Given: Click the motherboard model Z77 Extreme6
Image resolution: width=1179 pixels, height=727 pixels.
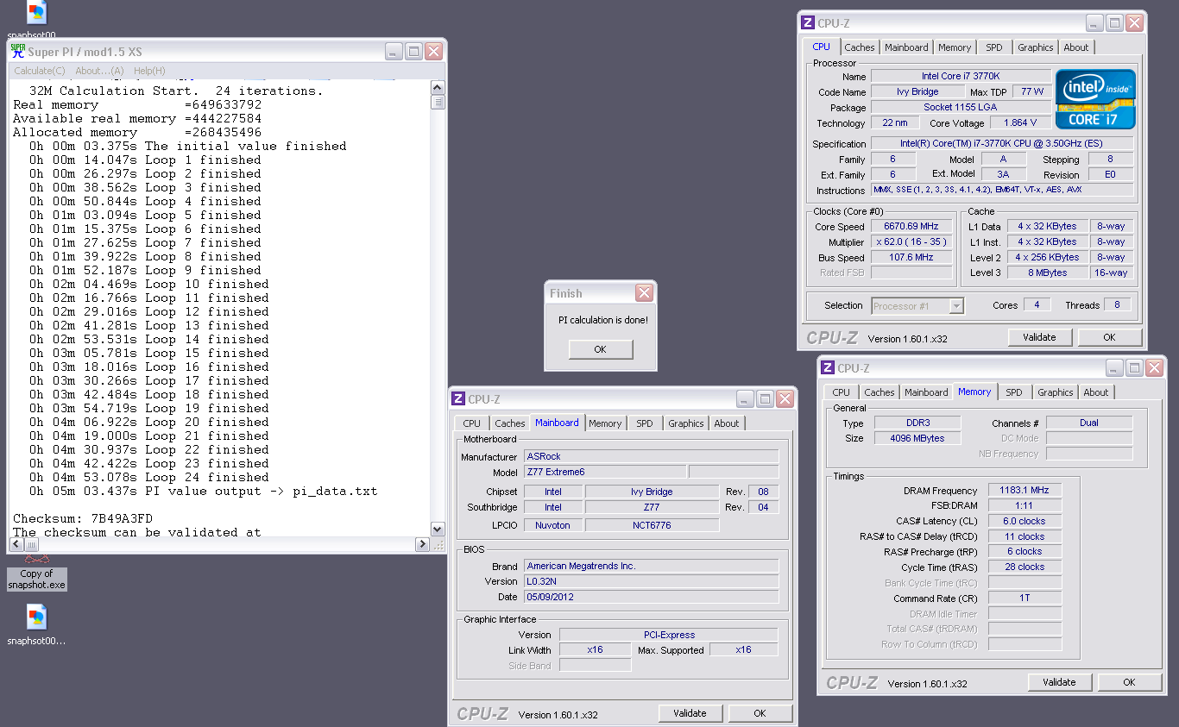Looking at the screenshot, I should point(605,472).
